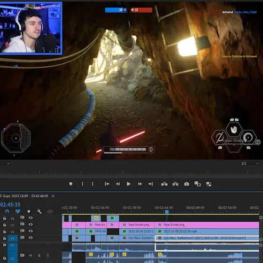Viewport: 263px width, 263px height.
Task: Click the Extract button
Action: tap(175, 184)
